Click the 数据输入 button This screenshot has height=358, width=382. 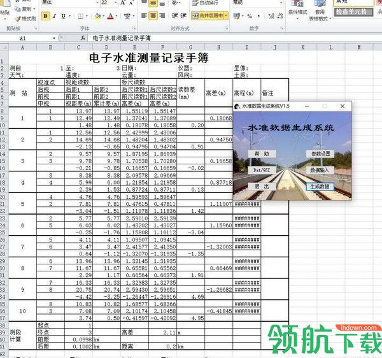click(x=320, y=170)
